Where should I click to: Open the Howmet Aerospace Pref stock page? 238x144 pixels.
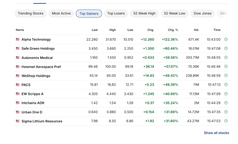41,67
